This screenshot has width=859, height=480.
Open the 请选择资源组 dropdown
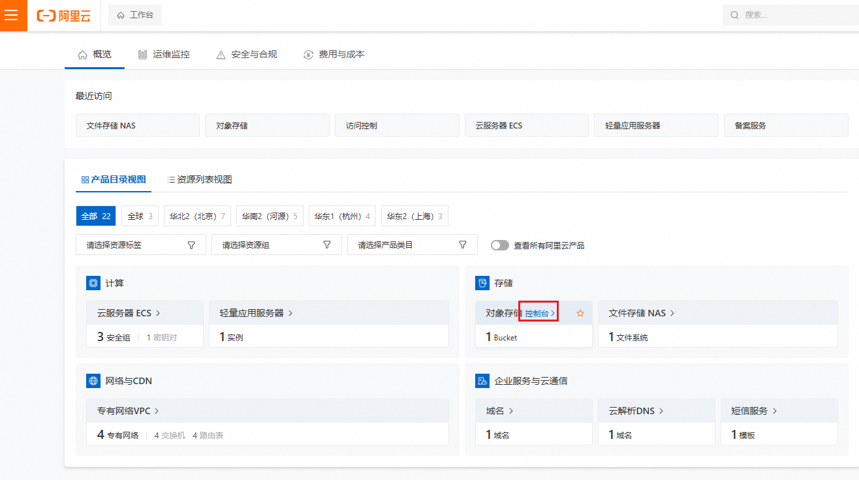click(x=277, y=245)
